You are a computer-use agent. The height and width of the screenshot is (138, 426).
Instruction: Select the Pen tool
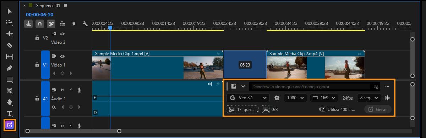pyautogui.click(x=10, y=68)
